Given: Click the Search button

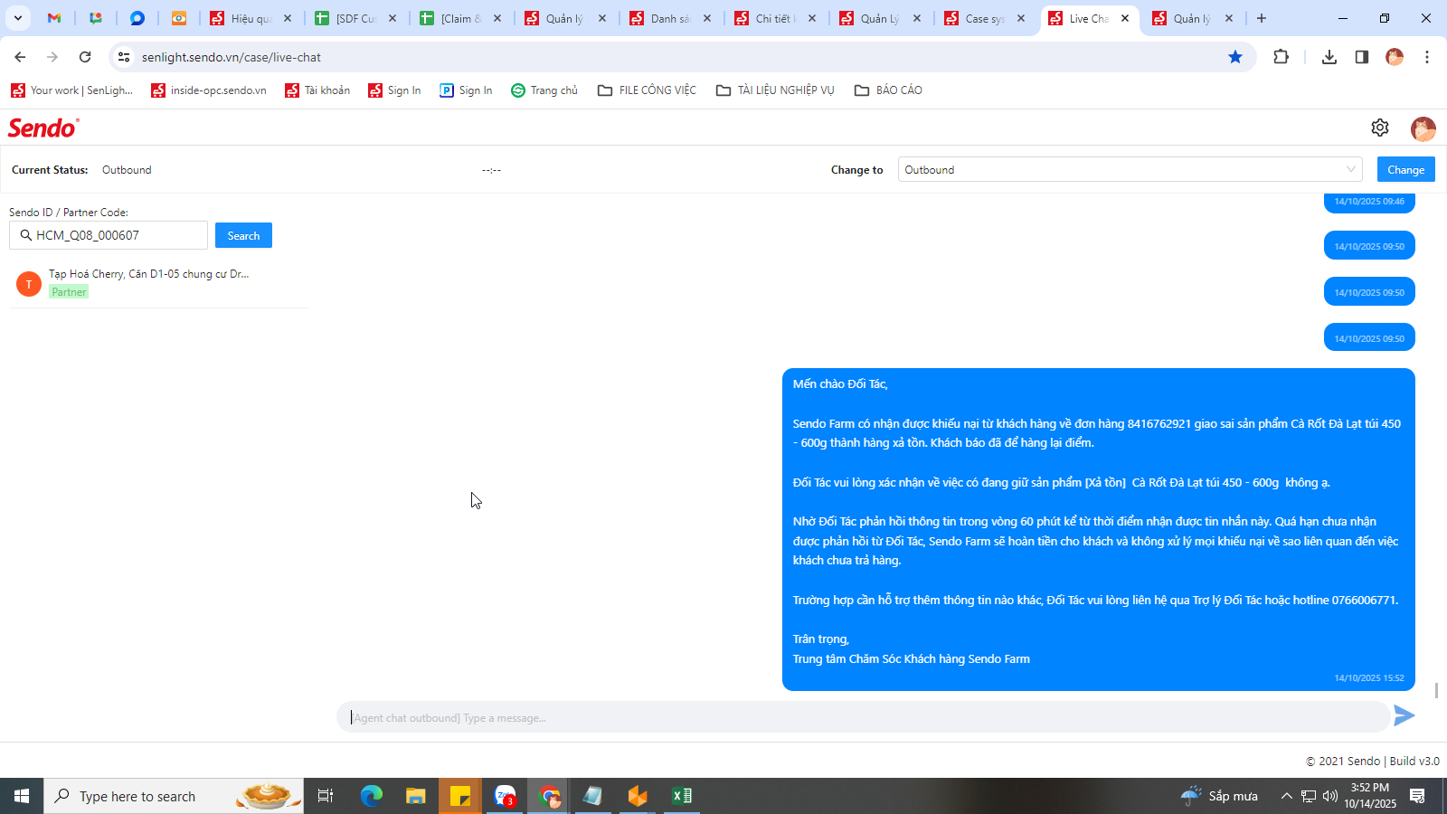Looking at the screenshot, I should pos(243,235).
